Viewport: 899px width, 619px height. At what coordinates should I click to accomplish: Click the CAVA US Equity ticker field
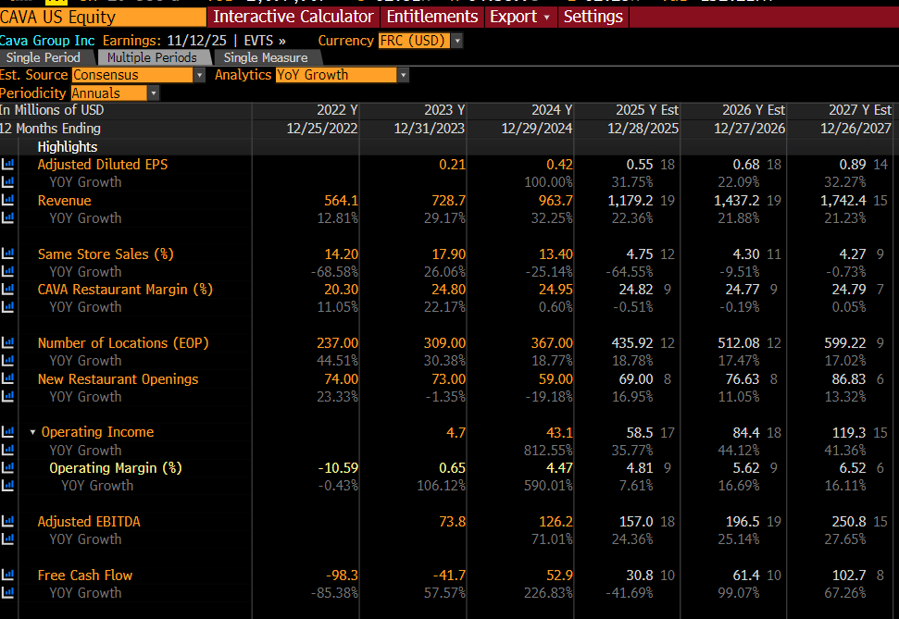(102, 17)
